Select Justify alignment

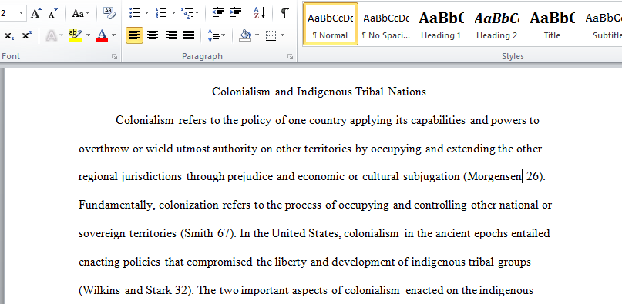188,35
